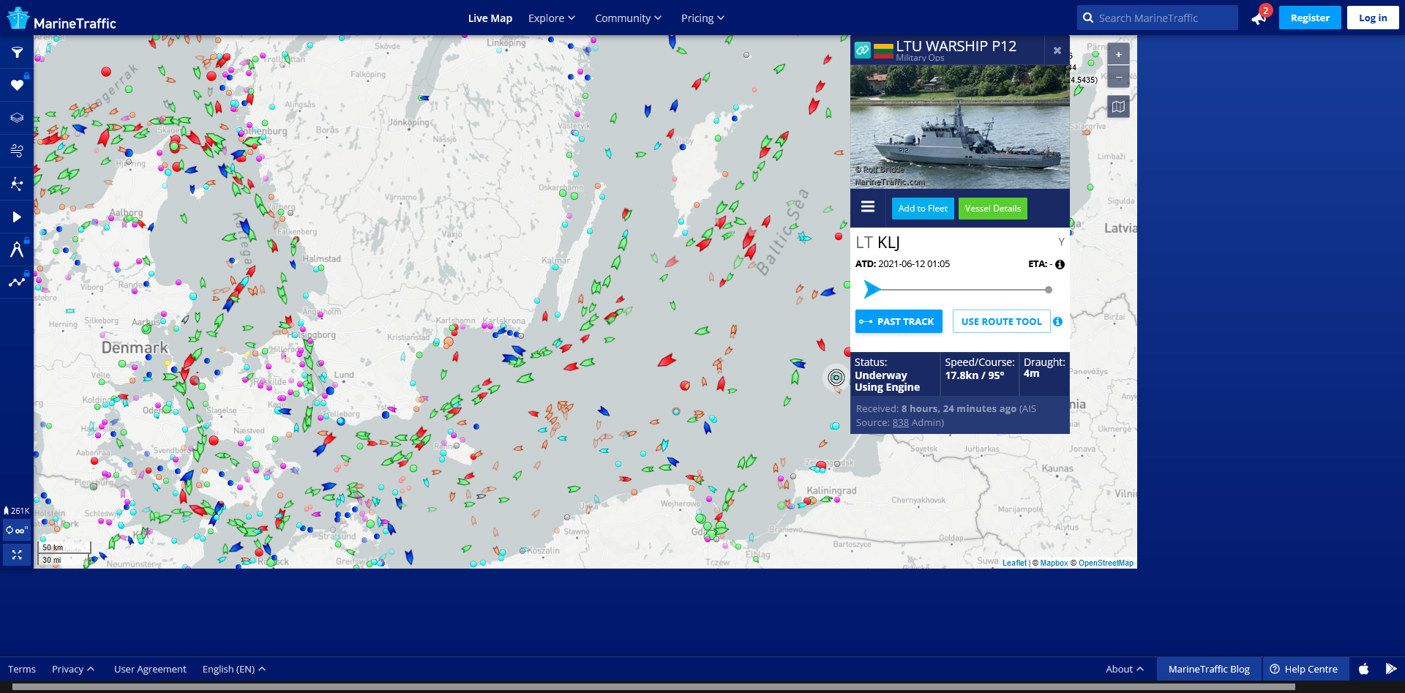Open notifications megaphone with badge
Screen dimensions: 1405x693
tap(1259, 18)
